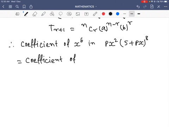Select the medium stroke width
169x127 pixels.
[132, 14]
